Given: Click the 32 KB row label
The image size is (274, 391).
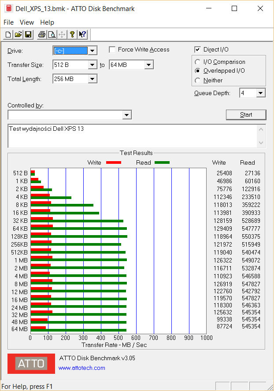Looking at the screenshot, I should [20, 221].
